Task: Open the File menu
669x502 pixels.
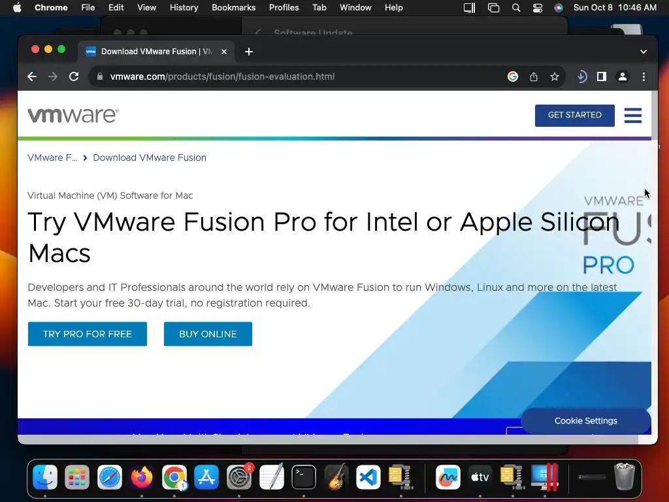Action: coord(88,8)
